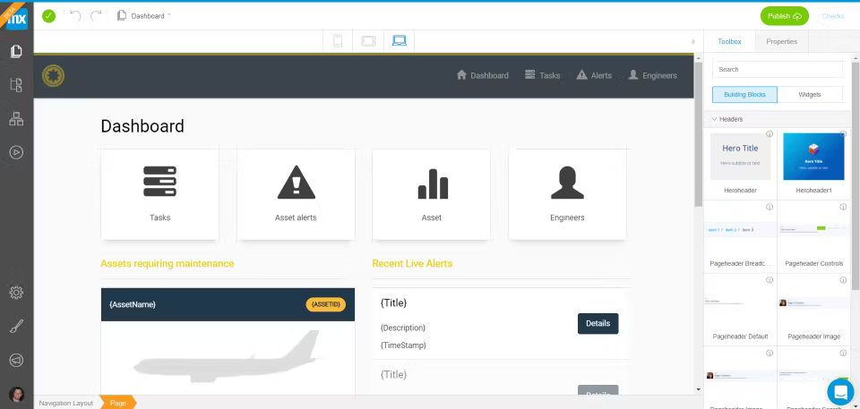Viewport: 860px width, 409px height.
Task: Switch to tablet device preview
Action: click(x=368, y=40)
